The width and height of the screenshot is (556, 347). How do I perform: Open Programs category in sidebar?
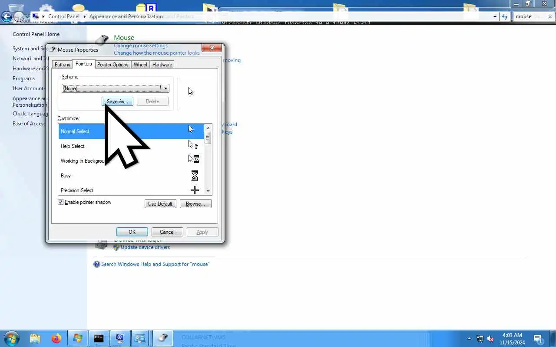23,79
